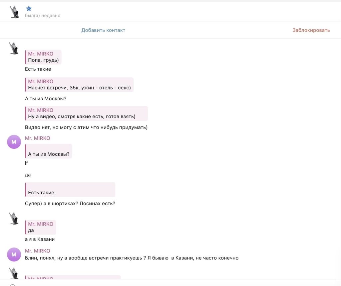
Task: Click the Mr. MIRKO sender name above "lf"
Action: (x=38, y=138)
